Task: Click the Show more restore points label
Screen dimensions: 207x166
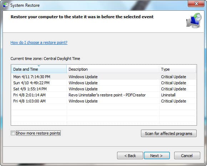Action: 38,133
